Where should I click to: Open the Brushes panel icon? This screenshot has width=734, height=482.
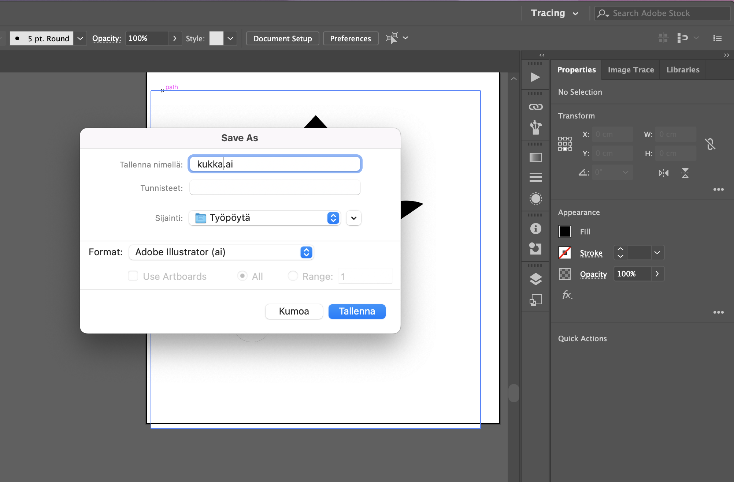pos(535,127)
